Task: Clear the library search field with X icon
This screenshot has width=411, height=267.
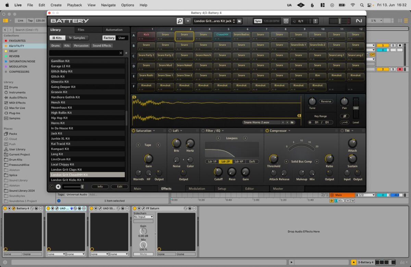Action: [121, 53]
